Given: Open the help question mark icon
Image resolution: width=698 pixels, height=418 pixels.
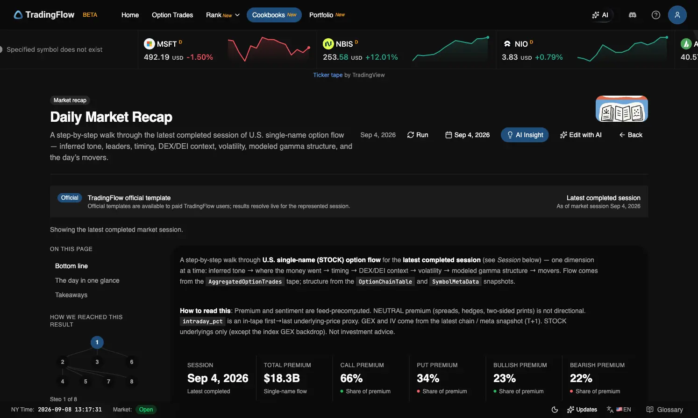Looking at the screenshot, I should point(655,15).
